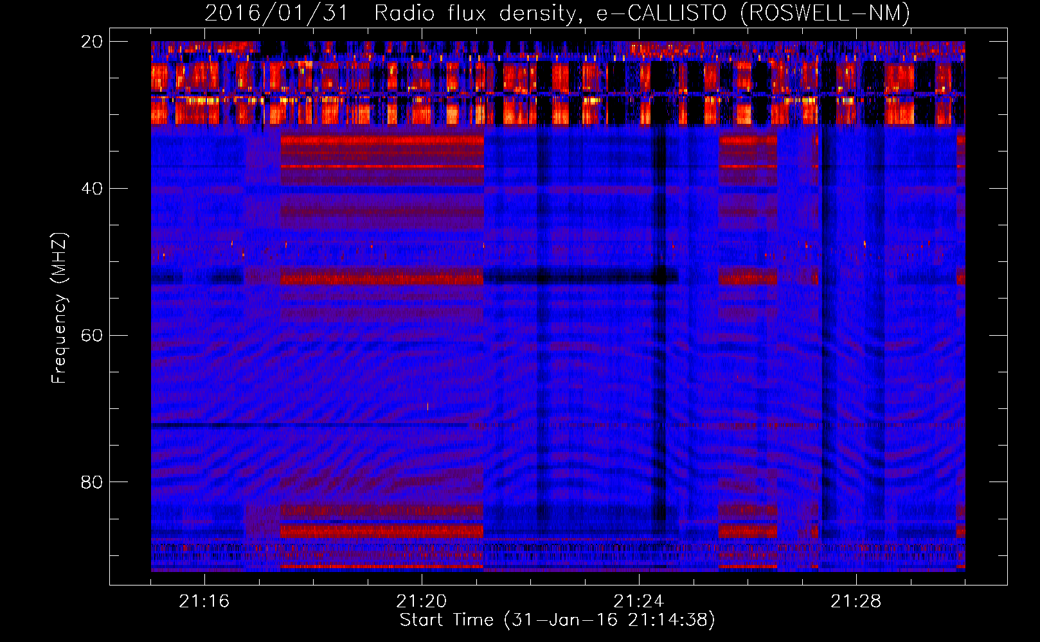Viewport: 1040px width, 642px height.
Task: Click the x-axis label 'Start Time (31-Jan-16 21:14:38)'
Action: pos(557,620)
